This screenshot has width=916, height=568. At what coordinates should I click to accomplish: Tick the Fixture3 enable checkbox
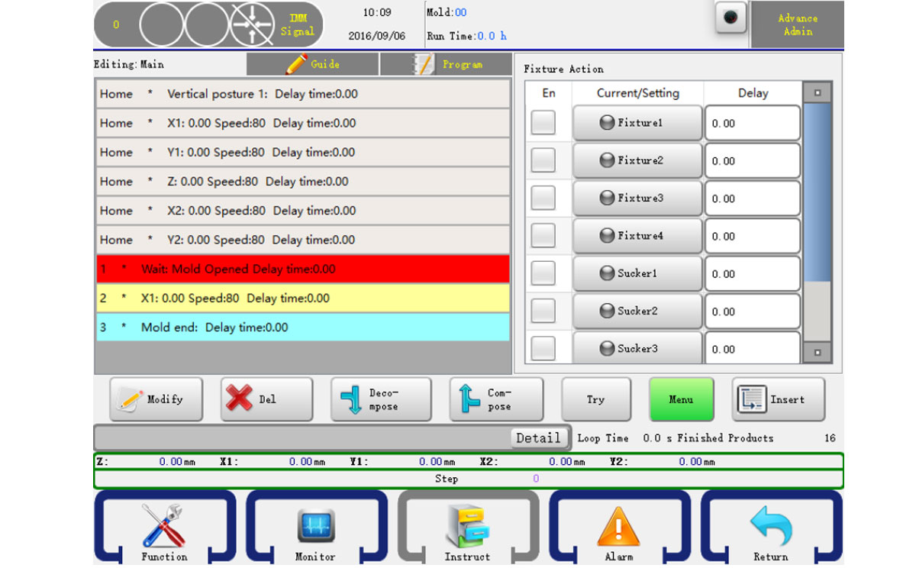pos(543,198)
